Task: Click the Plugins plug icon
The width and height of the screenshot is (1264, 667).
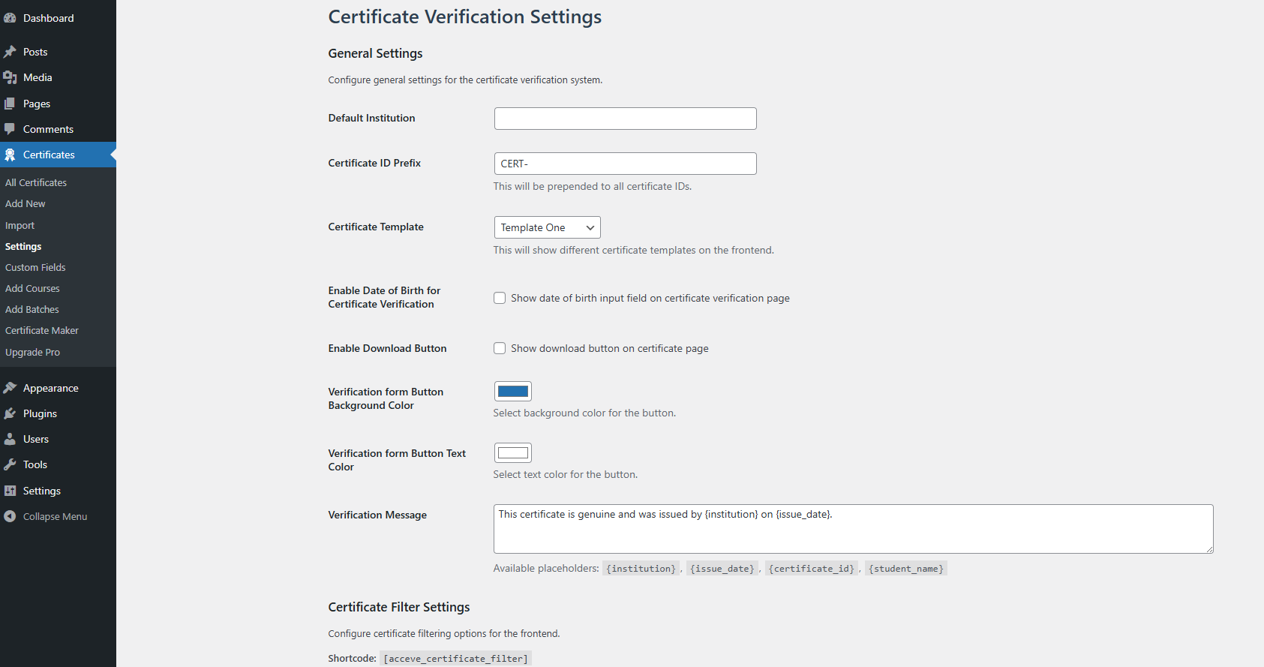Action: tap(10, 413)
